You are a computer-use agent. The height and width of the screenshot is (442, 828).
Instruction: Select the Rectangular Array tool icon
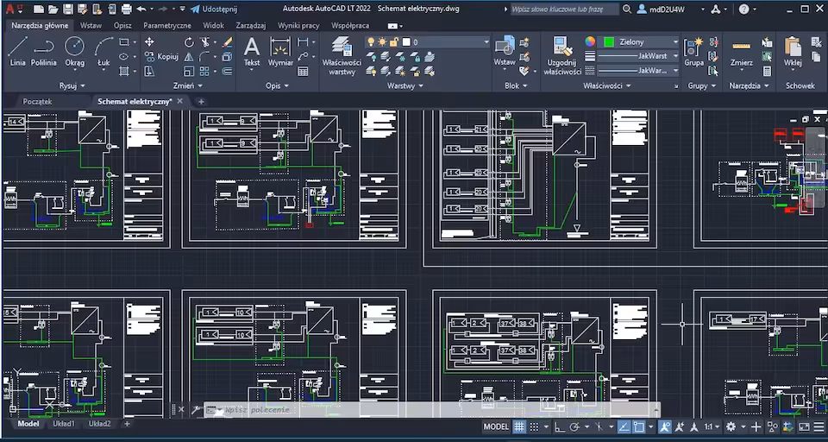point(204,71)
